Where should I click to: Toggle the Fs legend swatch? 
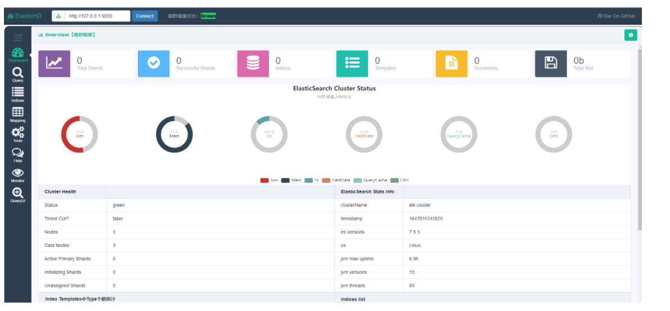point(308,180)
